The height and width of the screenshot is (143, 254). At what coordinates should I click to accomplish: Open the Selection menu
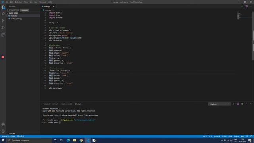(x=19, y=2)
